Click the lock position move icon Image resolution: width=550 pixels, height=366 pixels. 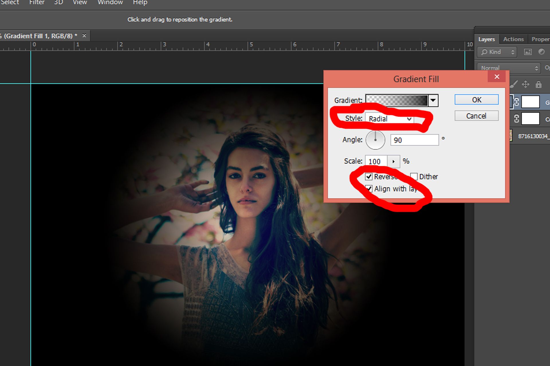[x=526, y=84]
